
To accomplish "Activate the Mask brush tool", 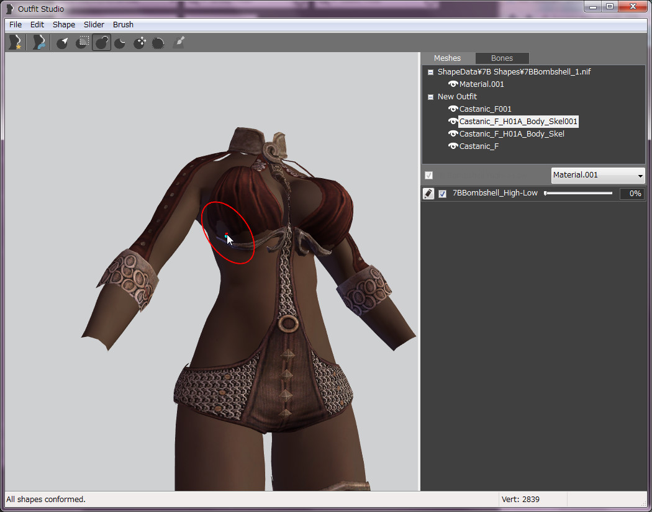I will coord(82,42).
